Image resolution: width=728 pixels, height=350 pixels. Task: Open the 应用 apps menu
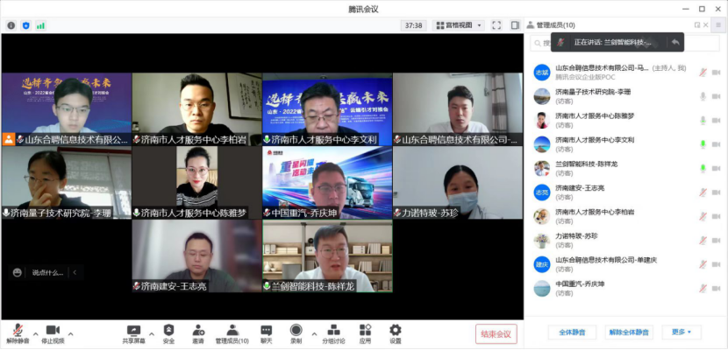coord(365,333)
